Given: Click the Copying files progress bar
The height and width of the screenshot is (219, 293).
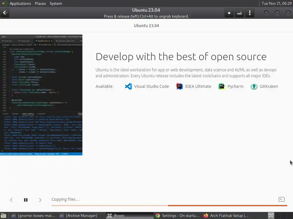Looking at the screenshot, I should [x=169, y=205].
